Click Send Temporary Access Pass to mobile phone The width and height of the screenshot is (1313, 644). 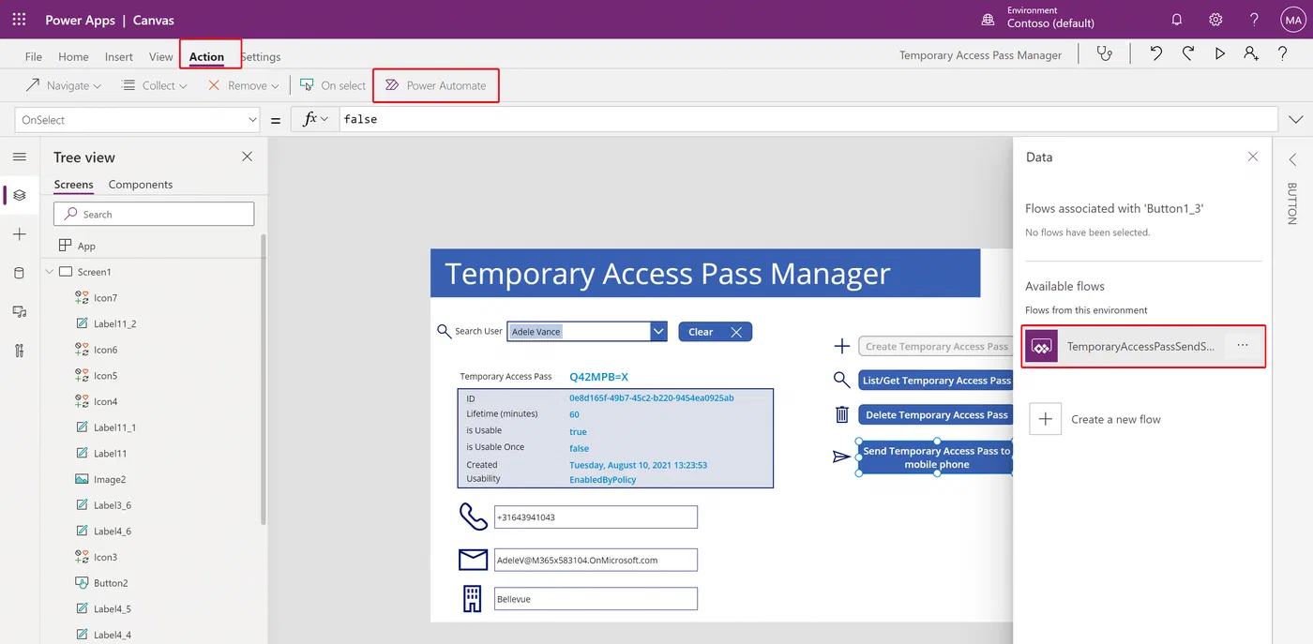(x=936, y=457)
